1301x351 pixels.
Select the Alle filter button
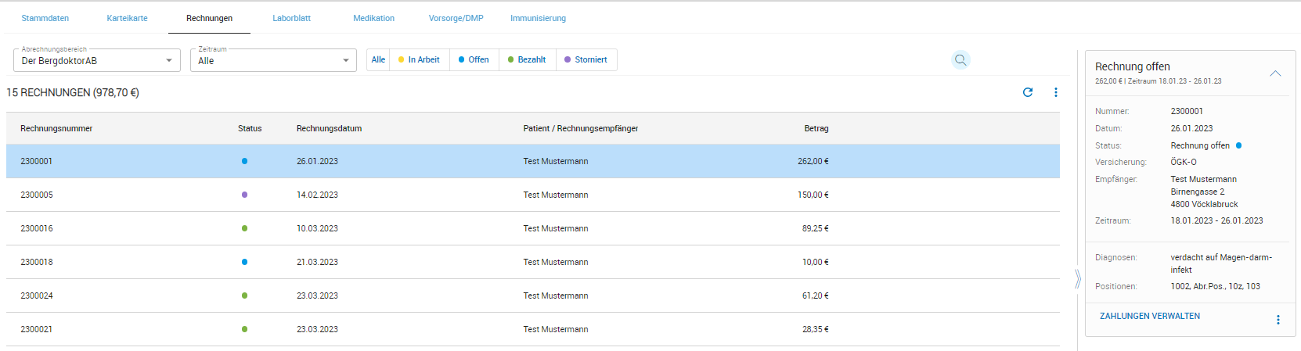pos(378,60)
